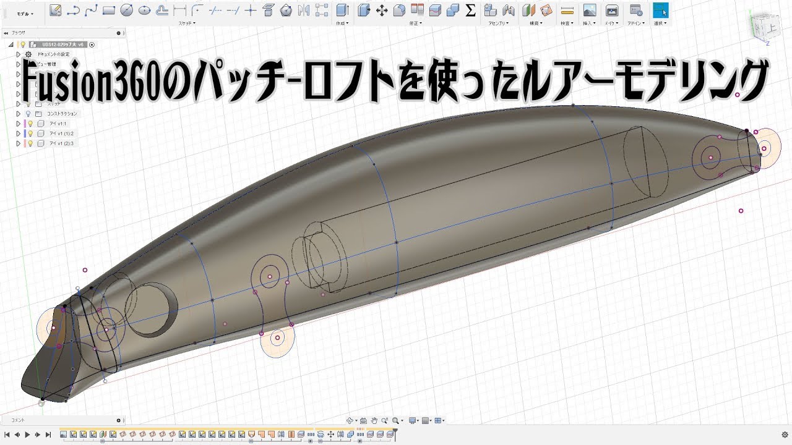Viewport: 792px width, 445px height.
Task: Activate the root component radio button
Action: [92, 44]
